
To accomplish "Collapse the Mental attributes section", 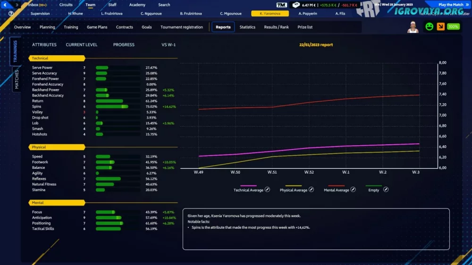I will (x=57, y=202).
